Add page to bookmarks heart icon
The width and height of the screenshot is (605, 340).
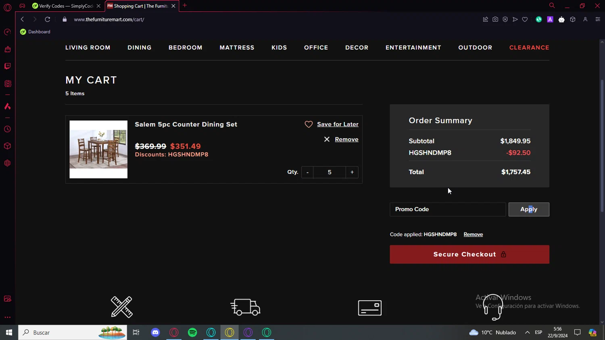pyautogui.click(x=525, y=19)
